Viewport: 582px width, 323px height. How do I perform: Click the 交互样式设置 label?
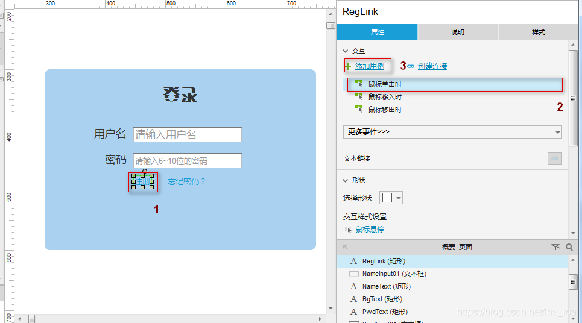coord(365,217)
